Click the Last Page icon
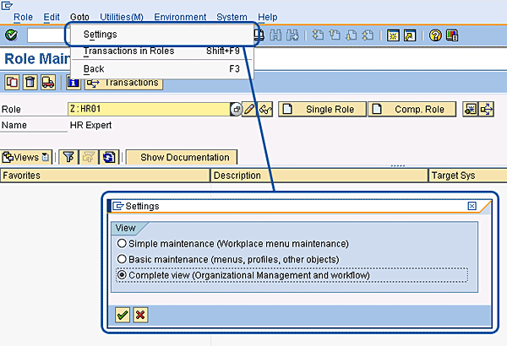 [368, 35]
